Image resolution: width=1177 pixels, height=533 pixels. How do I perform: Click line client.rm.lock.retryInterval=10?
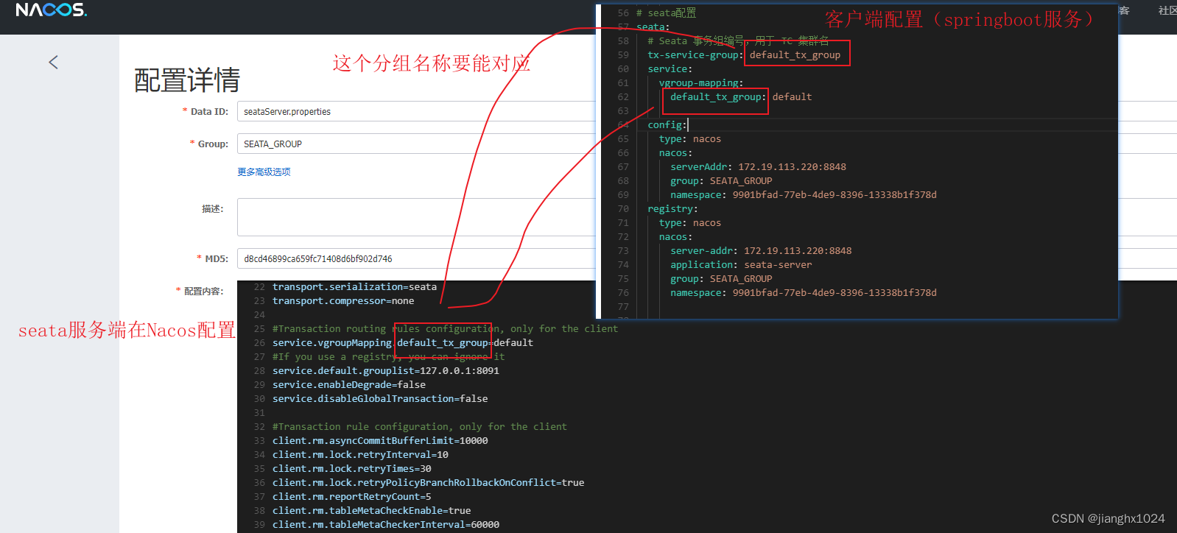coord(360,455)
